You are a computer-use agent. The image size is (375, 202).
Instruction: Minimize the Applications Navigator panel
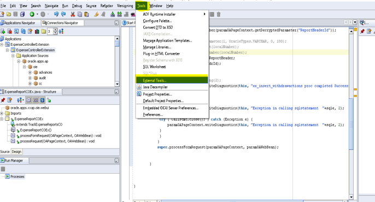pos(116,23)
